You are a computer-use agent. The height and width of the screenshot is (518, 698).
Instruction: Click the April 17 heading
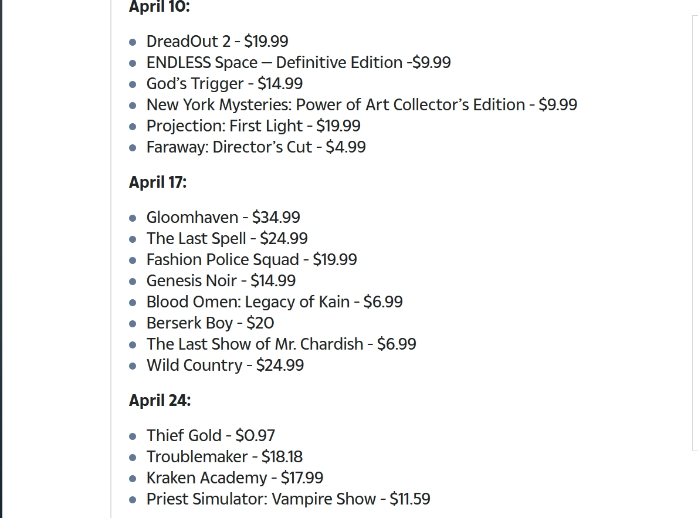point(158,182)
